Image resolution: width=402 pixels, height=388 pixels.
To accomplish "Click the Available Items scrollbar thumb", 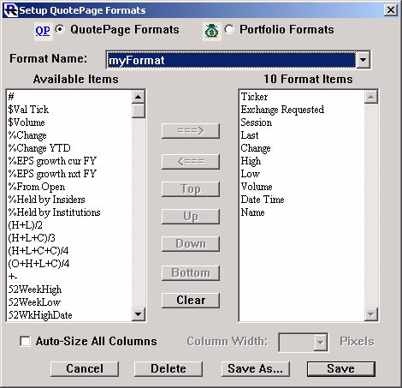I will coord(139,110).
